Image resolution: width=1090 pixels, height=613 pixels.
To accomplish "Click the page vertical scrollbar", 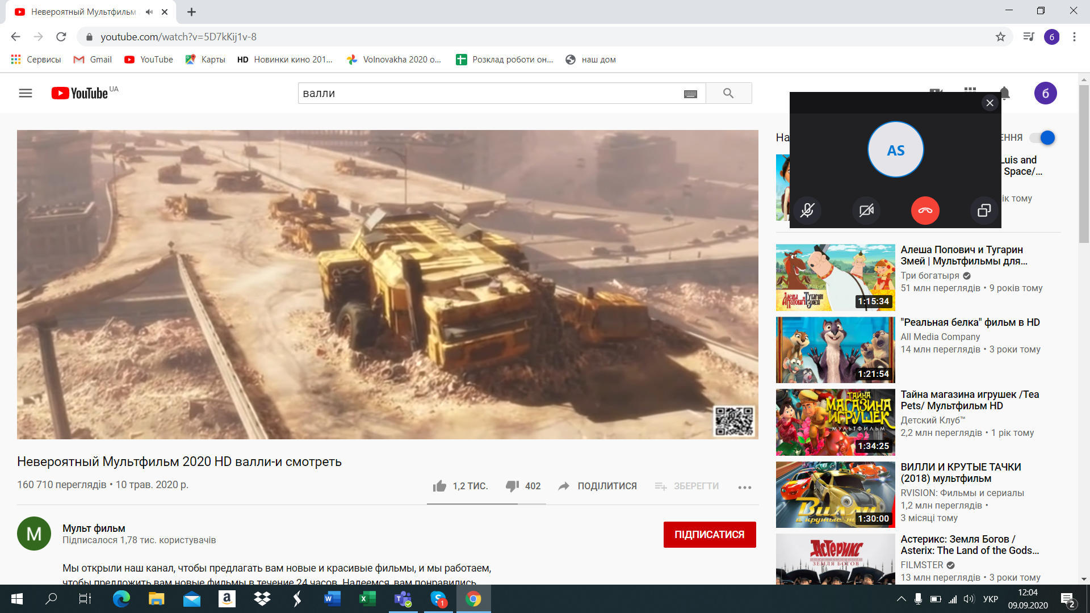I will pyautogui.click(x=1084, y=163).
